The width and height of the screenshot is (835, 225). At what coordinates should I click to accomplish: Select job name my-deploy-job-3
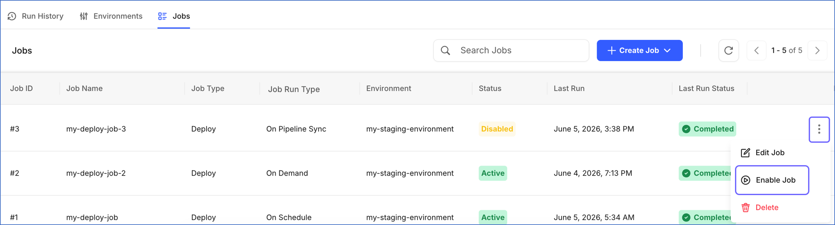[96, 129]
